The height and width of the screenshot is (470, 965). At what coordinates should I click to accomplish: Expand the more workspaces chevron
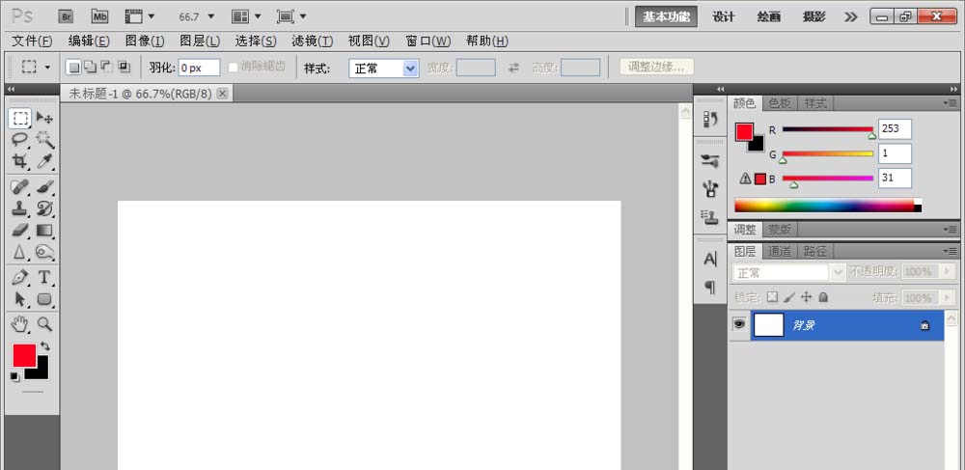coord(850,16)
